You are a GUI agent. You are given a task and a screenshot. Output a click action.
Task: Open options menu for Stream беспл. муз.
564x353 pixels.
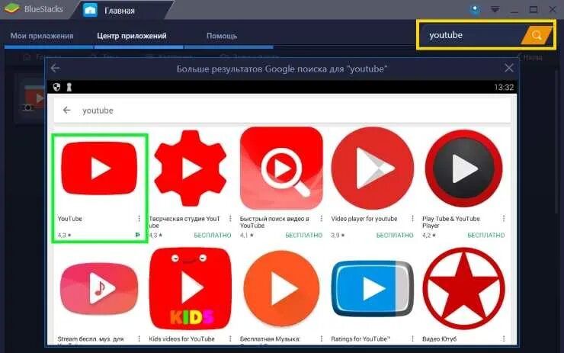(139, 339)
